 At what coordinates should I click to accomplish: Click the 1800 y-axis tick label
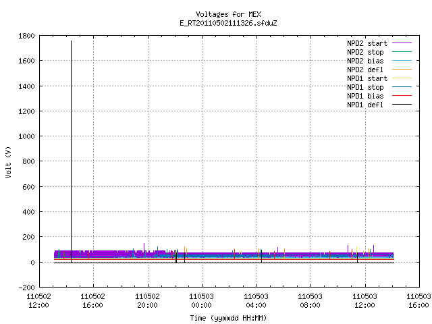click(x=26, y=36)
